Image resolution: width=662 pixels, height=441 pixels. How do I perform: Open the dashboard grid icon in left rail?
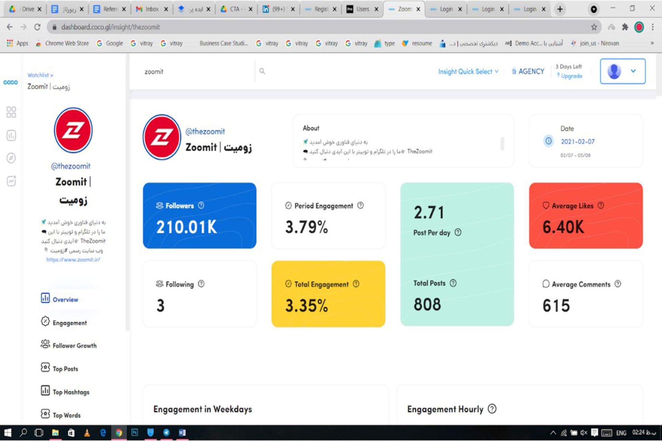click(x=11, y=112)
